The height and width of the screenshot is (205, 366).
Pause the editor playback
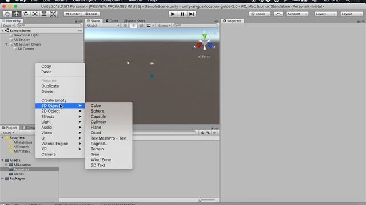pyautogui.click(x=182, y=14)
